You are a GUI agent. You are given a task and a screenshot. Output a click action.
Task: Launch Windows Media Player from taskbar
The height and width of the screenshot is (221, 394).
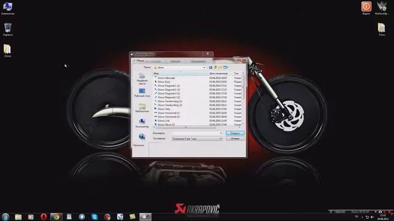pyautogui.click(x=31, y=217)
